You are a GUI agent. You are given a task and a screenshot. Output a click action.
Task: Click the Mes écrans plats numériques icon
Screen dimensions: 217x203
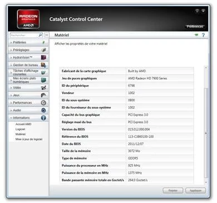click(43, 80)
